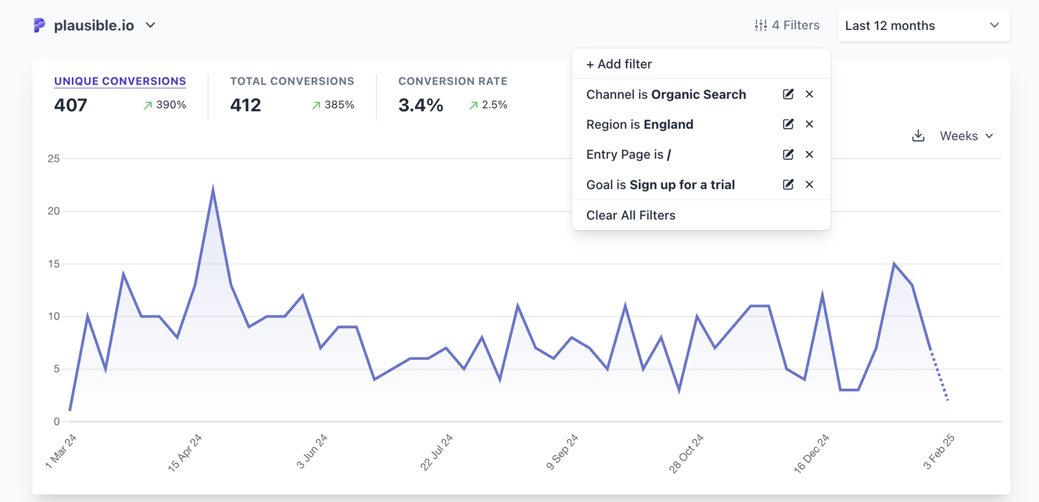Show Conversion Rate on the graph
This screenshot has width=1039, height=502.
[453, 81]
